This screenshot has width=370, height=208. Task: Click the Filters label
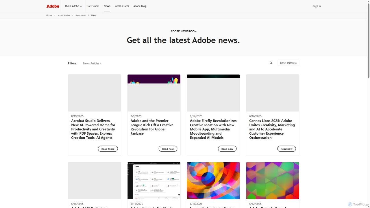coord(73,63)
